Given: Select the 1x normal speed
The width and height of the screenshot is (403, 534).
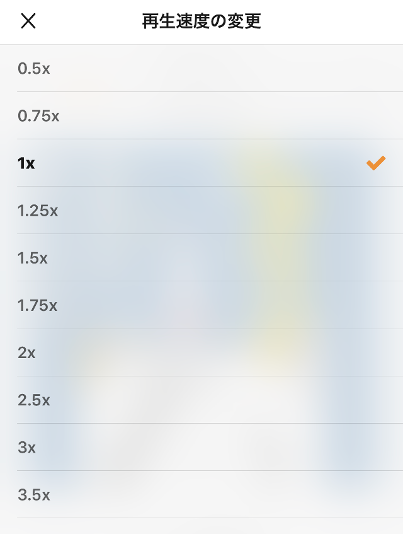Looking at the screenshot, I should pos(26,163).
